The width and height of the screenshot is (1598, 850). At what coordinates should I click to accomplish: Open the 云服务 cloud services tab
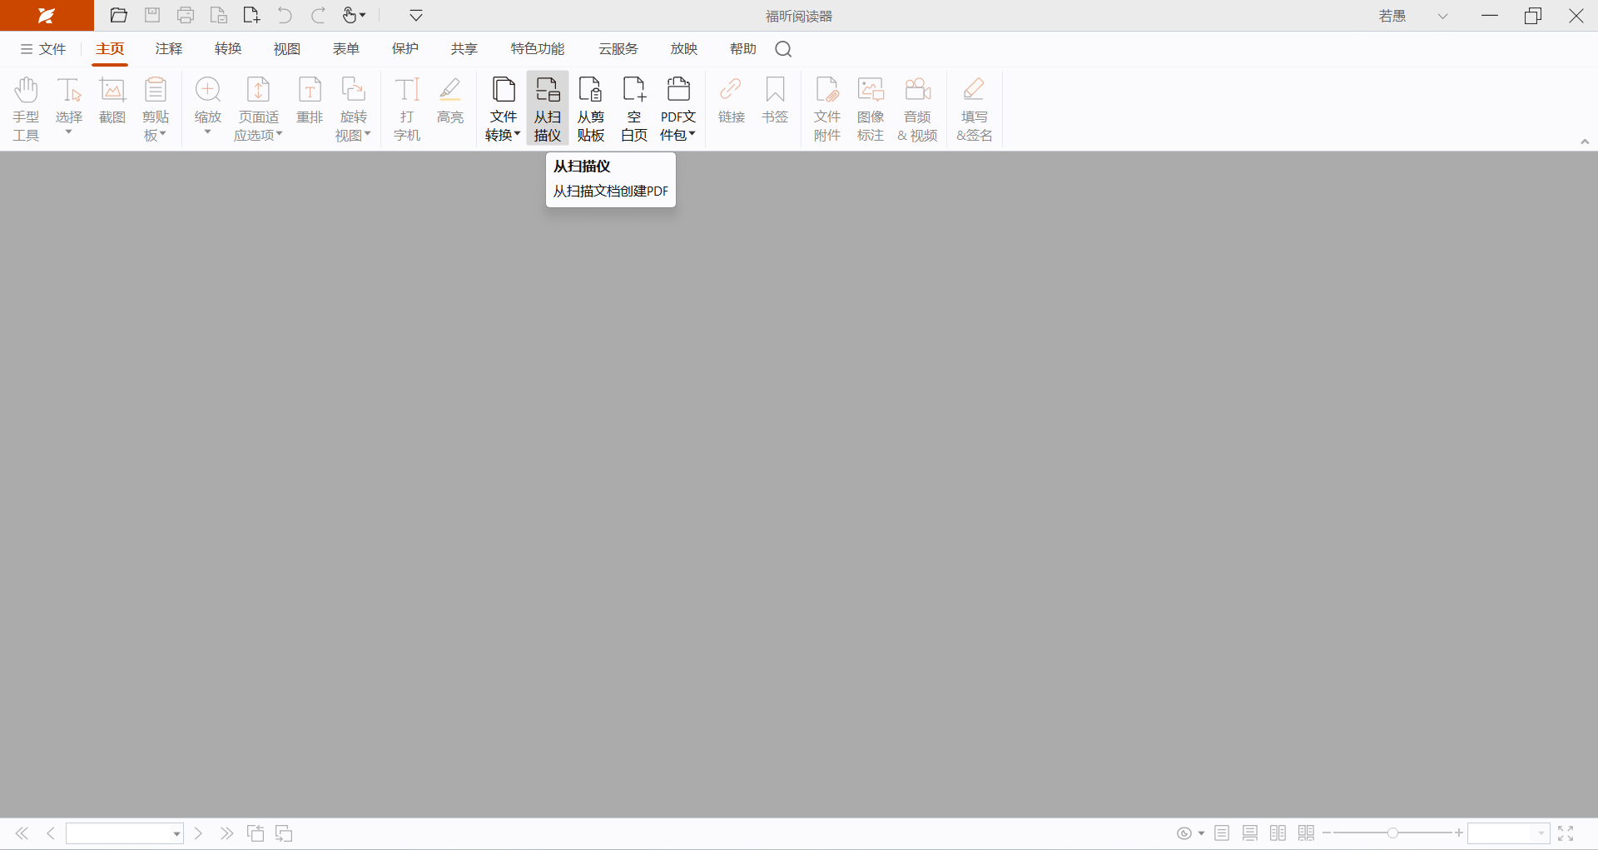[618, 49]
